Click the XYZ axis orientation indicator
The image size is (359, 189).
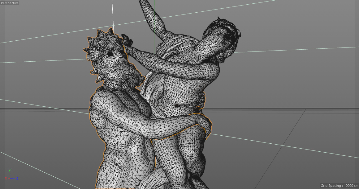tap(11, 175)
